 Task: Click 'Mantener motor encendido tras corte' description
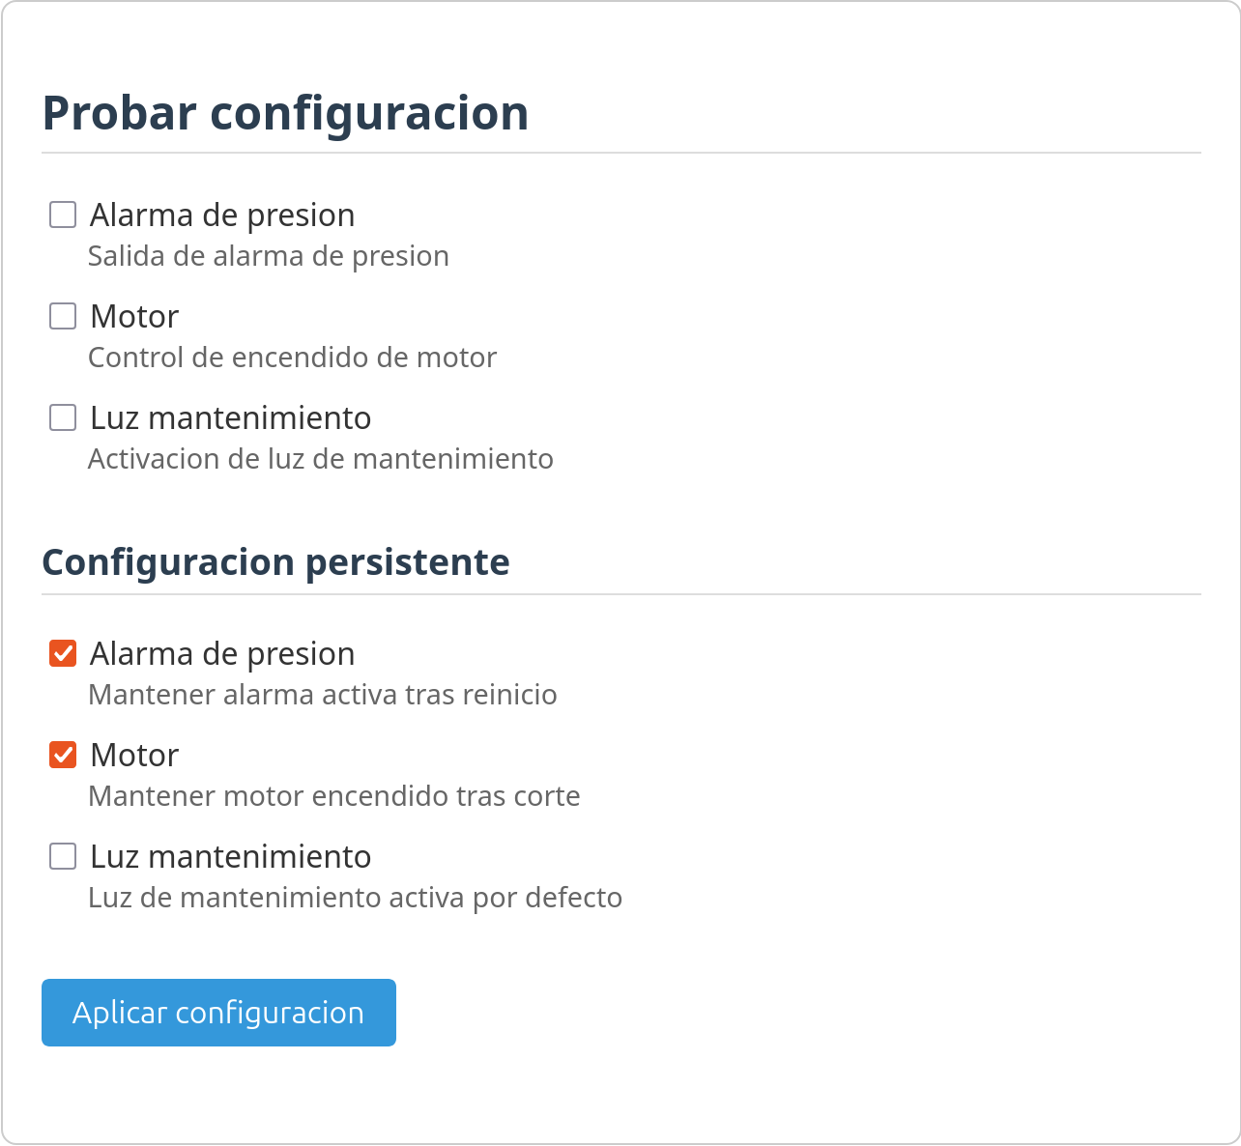click(x=333, y=796)
